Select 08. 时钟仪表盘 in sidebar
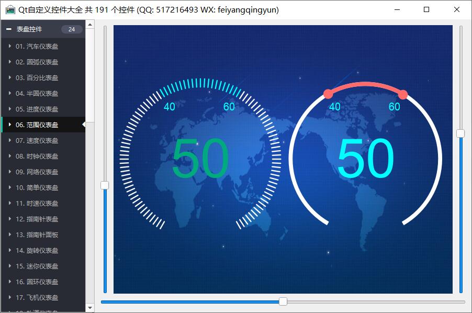 pyautogui.click(x=37, y=156)
